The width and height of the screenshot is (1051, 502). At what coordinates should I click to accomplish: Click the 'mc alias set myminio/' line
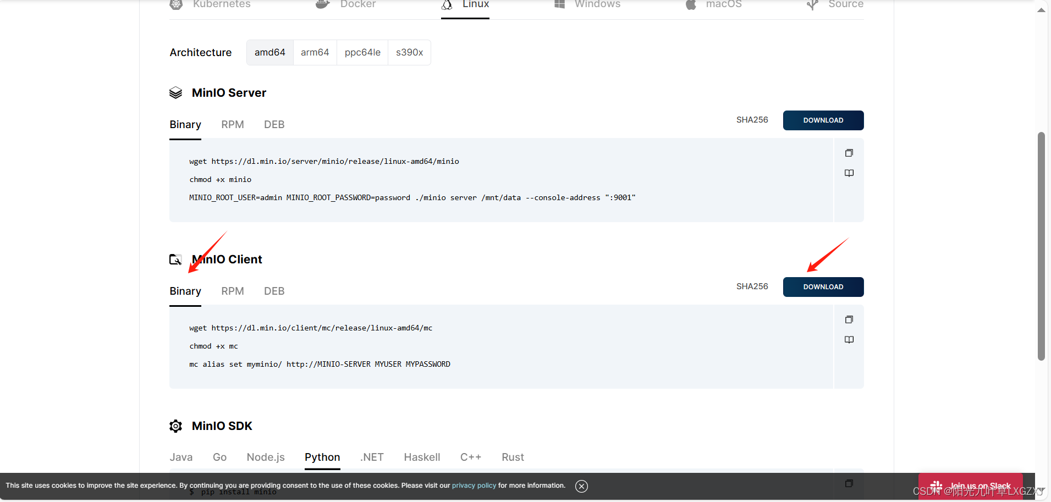click(x=320, y=365)
